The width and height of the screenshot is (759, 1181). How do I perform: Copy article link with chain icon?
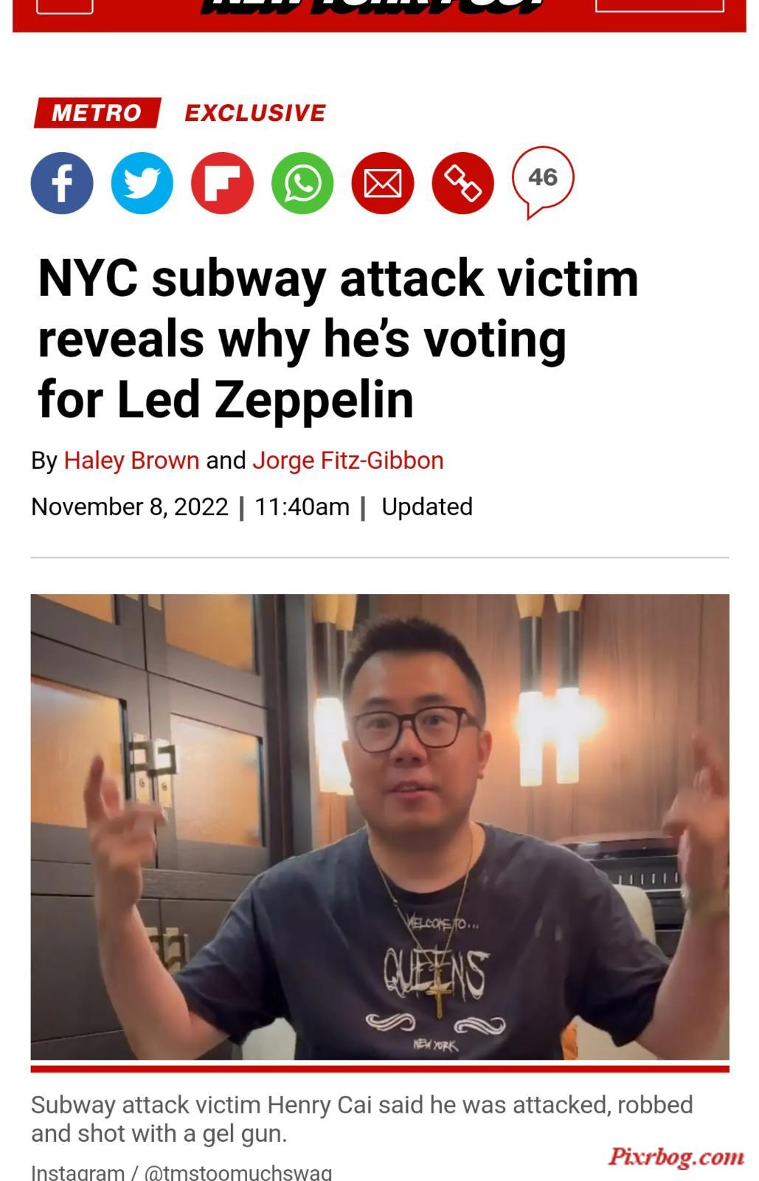(462, 183)
